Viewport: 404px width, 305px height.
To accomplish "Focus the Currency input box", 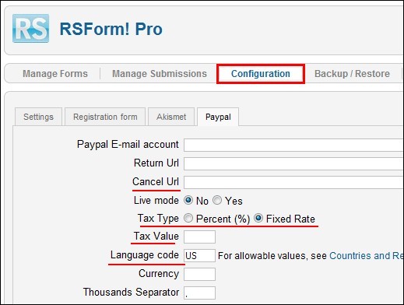I will coord(199,274).
